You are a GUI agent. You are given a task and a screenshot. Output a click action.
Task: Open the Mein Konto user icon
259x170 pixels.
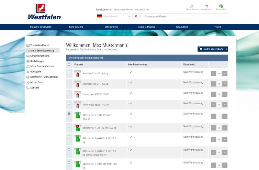pyautogui.click(x=192, y=6)
